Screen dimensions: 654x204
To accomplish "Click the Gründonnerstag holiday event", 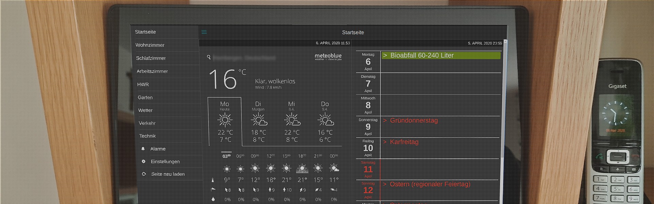I will pos(414,121).
